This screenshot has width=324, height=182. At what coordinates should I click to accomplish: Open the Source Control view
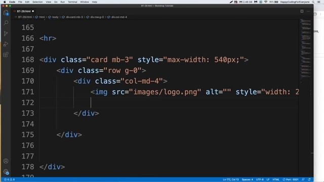(6, 33)
